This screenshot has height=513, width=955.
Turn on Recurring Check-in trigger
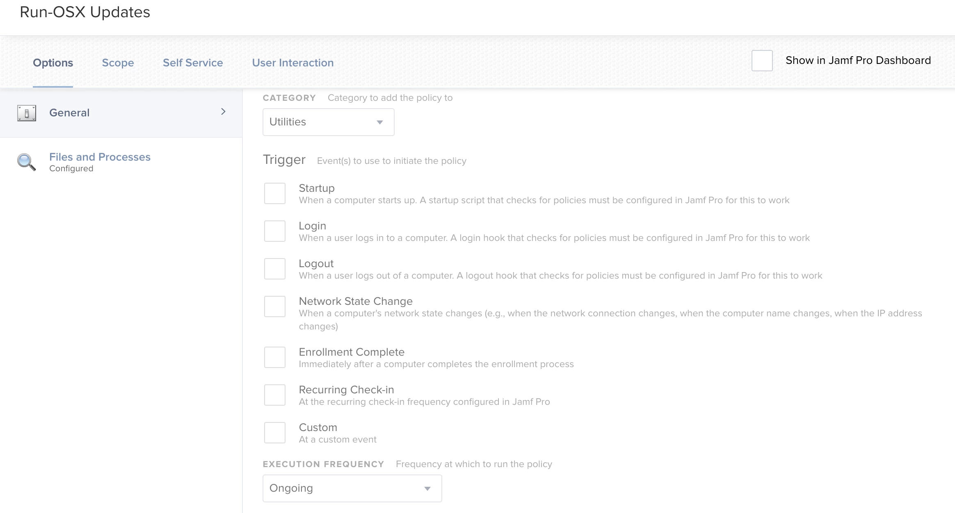[x=275, y=395]
